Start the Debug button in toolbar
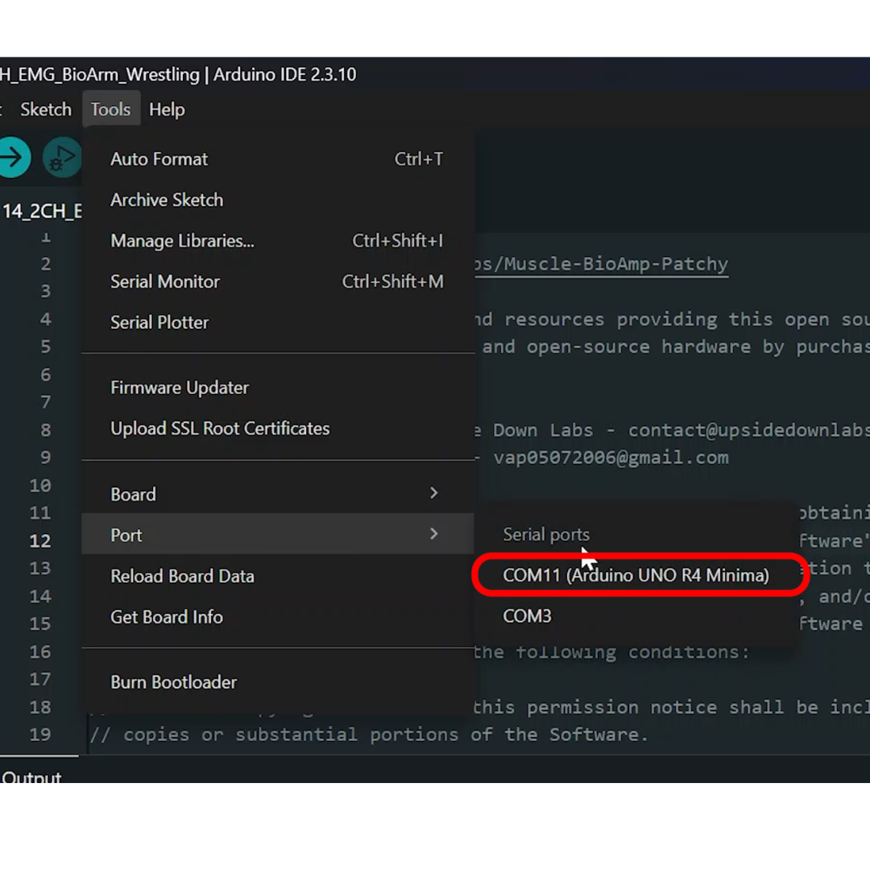The width and height of the screenshot is (870, 870). pyautogui.click(x=61, y=158)
